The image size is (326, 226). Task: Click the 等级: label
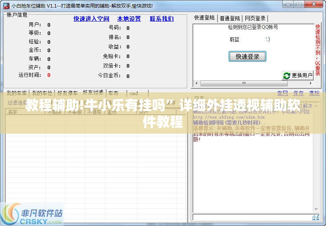tap(35, 33)
